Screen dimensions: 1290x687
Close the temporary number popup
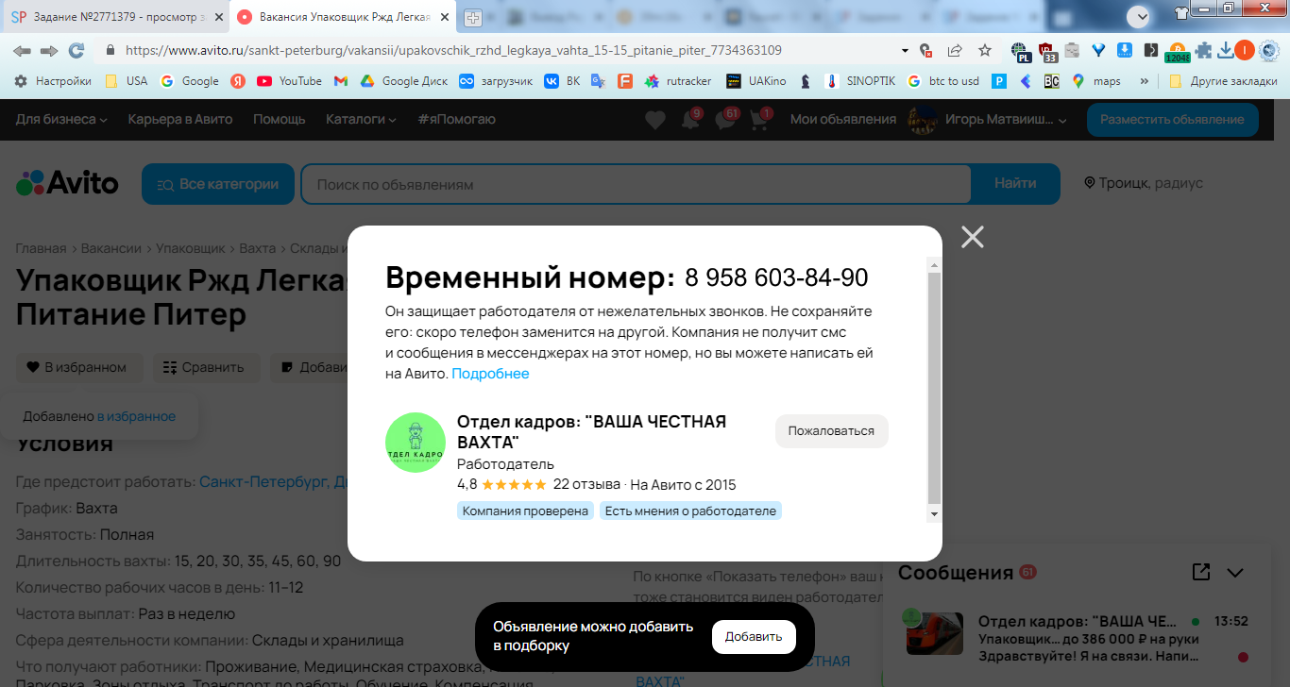pyautogui.click(x=972, y=237)
